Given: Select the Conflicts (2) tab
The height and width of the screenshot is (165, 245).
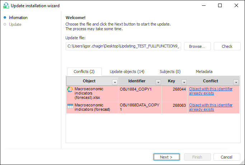Looking at the screenshot, I should pos(84,72).
